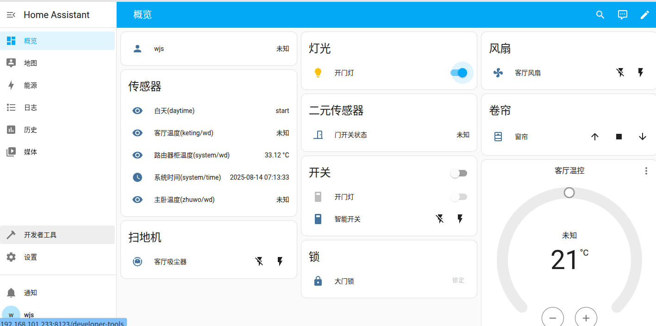Click the start value of 白天(daytime)

click(282, 111)
